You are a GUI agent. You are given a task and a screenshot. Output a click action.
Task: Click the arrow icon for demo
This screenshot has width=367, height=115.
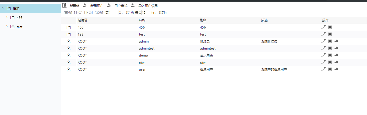pyautogui.click(x=336, y=55)
